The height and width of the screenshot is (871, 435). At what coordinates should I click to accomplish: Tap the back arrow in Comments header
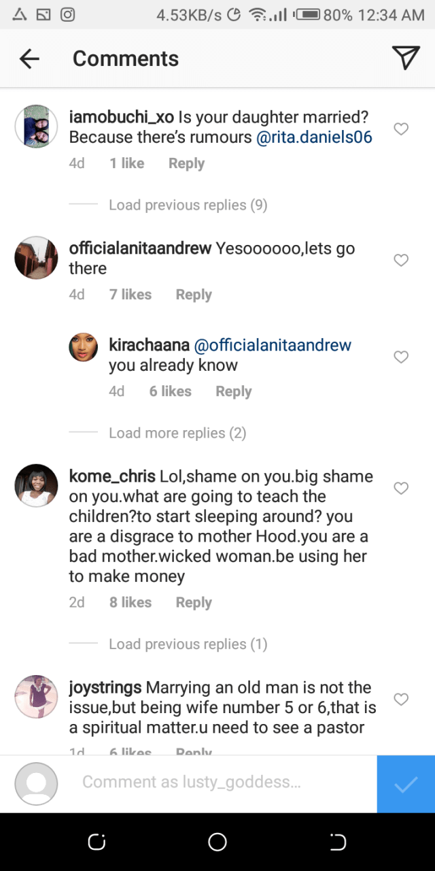[29, 59]
